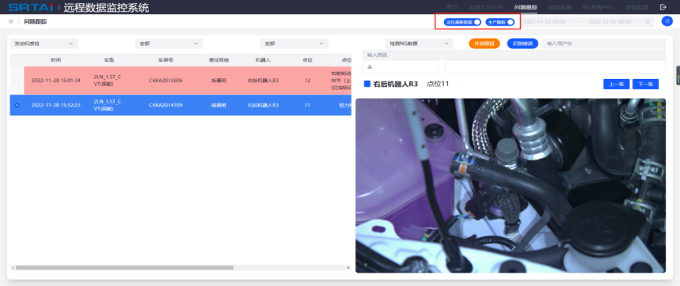680x286 pixels.
Task: Open the 检测NG数据 dropdown
Action: pos(419,43)
